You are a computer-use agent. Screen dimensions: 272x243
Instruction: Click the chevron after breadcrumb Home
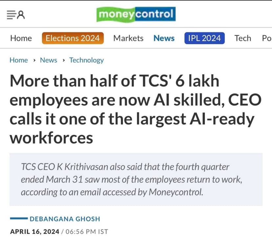pos(34,60)
